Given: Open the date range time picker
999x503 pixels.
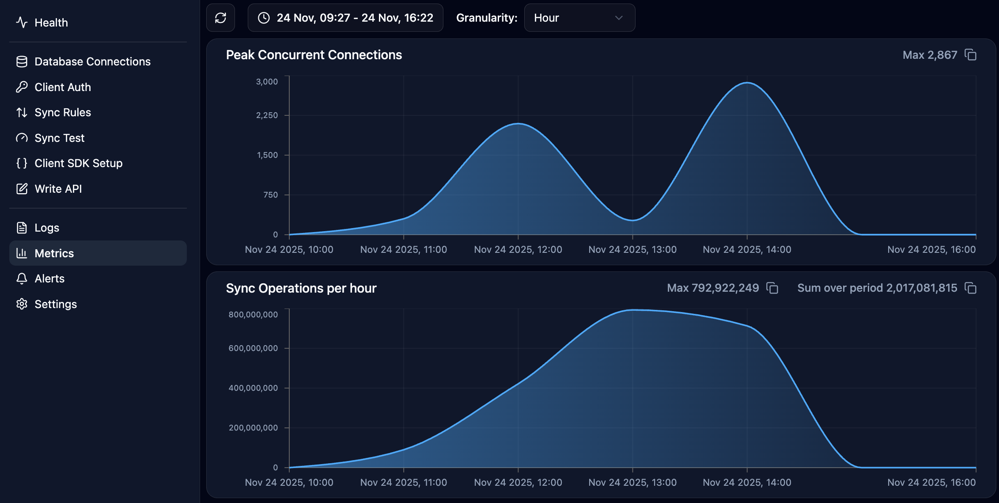Looking at the screenshot, I should tap(345, 18).
